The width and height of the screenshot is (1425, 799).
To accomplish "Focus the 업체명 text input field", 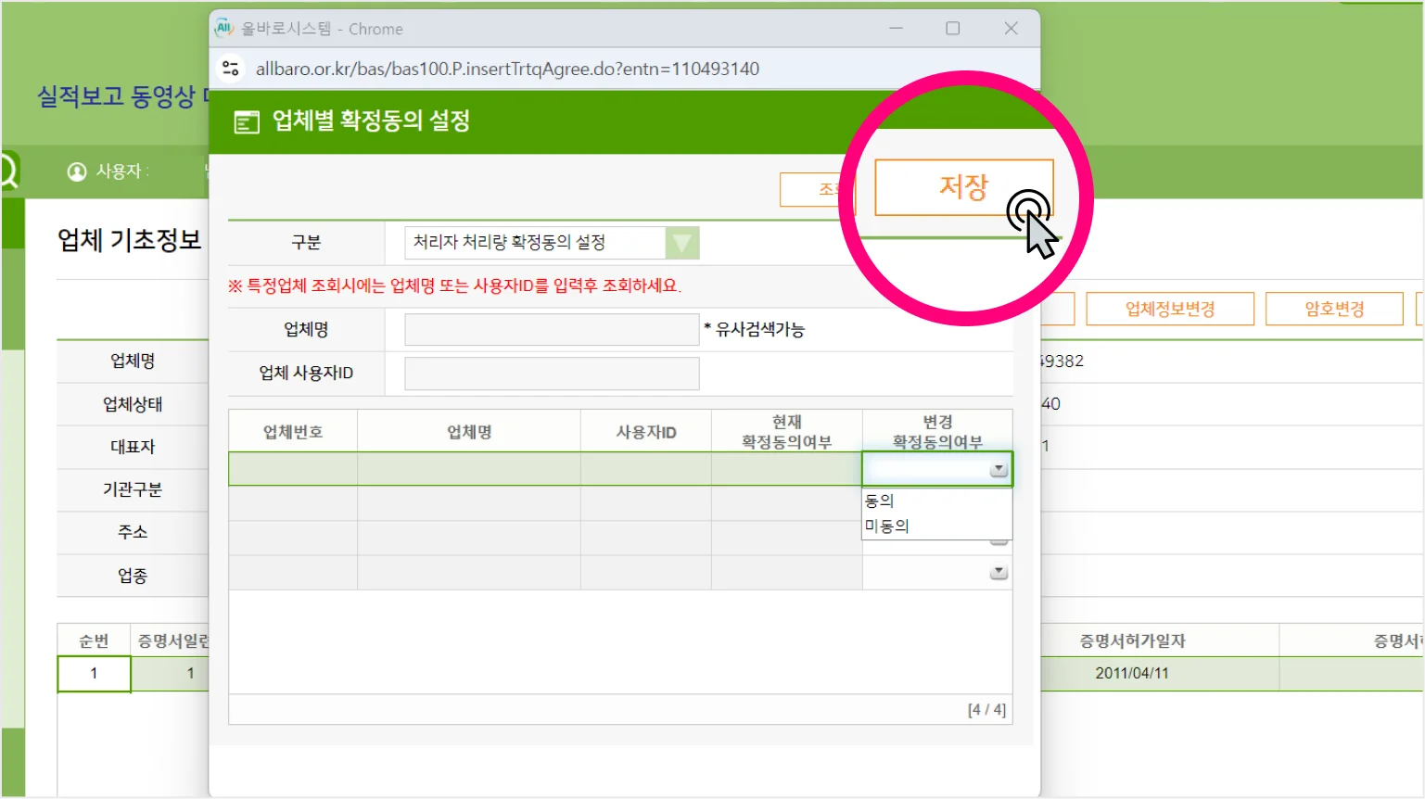I will point(552,330).
